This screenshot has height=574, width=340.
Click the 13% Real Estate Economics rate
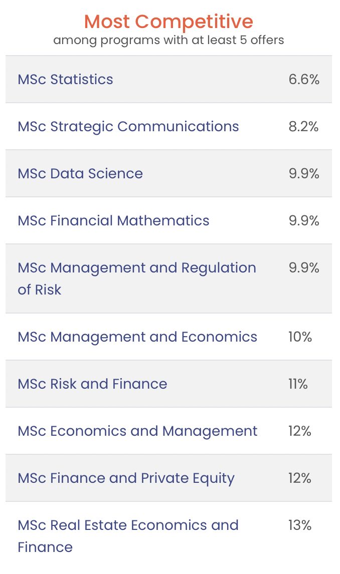(x=300, y=525)
